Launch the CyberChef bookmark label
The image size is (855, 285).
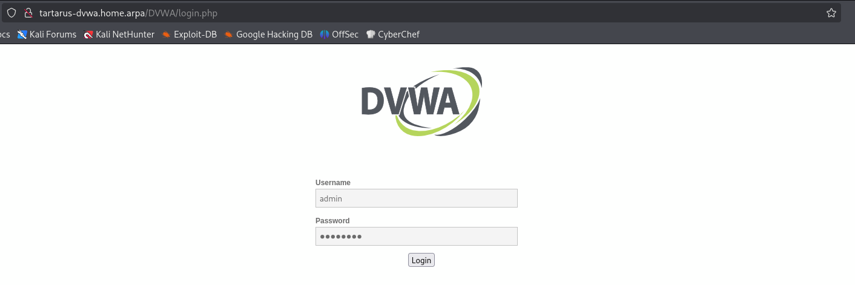pos(398,34)
